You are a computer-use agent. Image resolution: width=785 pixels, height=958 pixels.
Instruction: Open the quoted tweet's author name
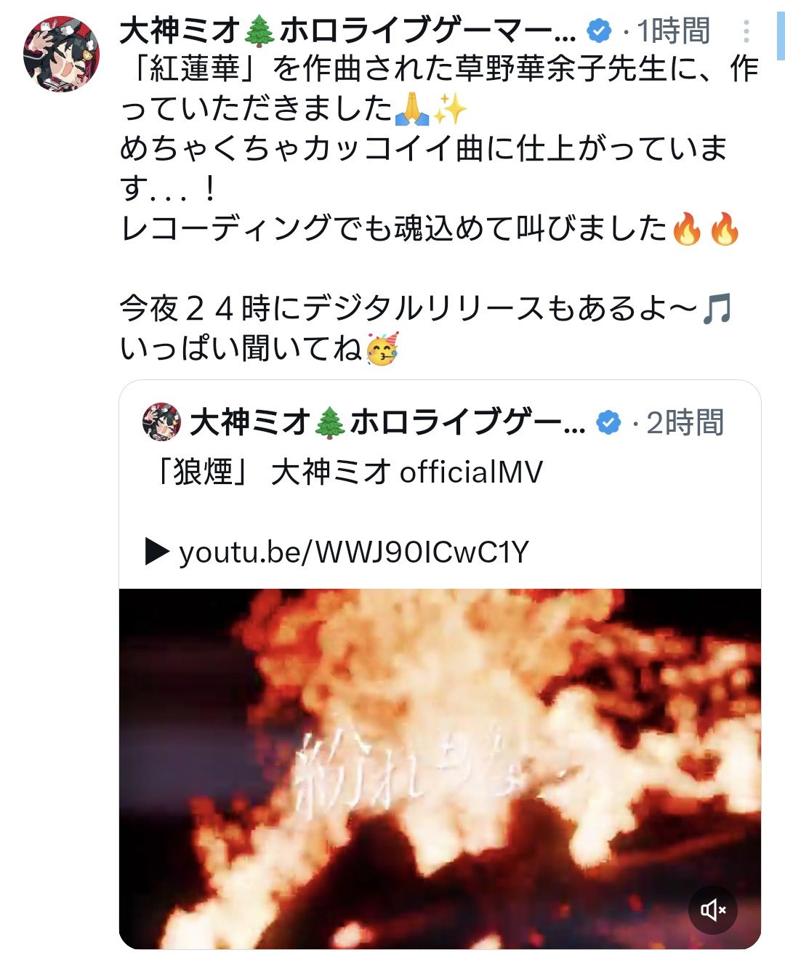(x=387, y=422)
